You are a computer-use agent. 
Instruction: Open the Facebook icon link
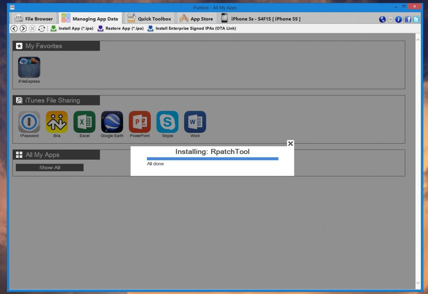408,19
